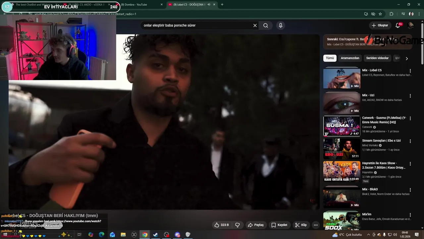Show more filter chips with right arrow
Screen dimensions: 424x239
(407, 58)
